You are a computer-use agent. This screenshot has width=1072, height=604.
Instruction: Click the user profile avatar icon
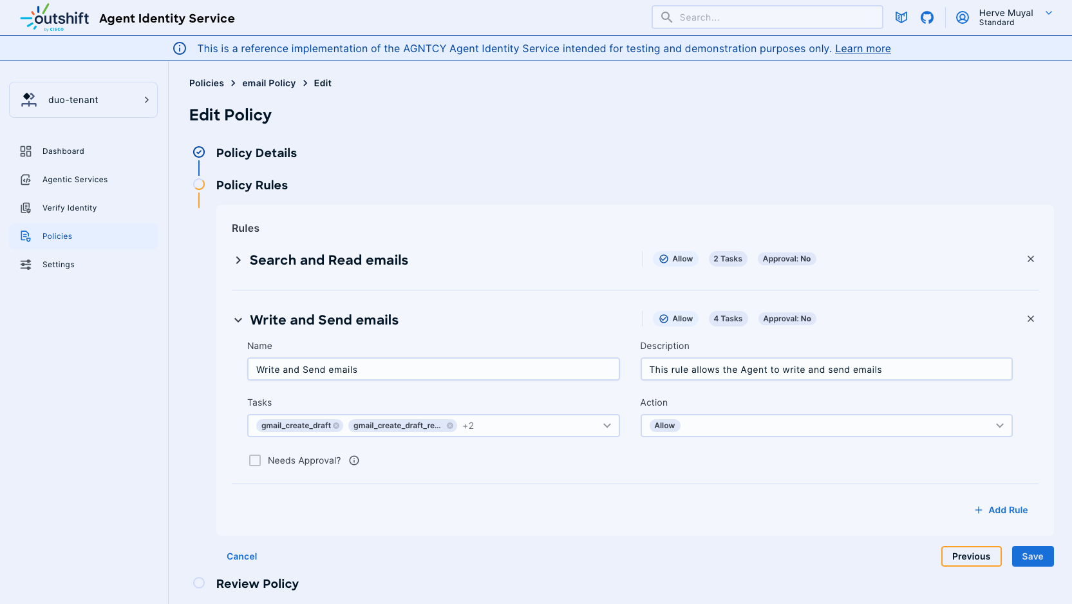(963, 17)
